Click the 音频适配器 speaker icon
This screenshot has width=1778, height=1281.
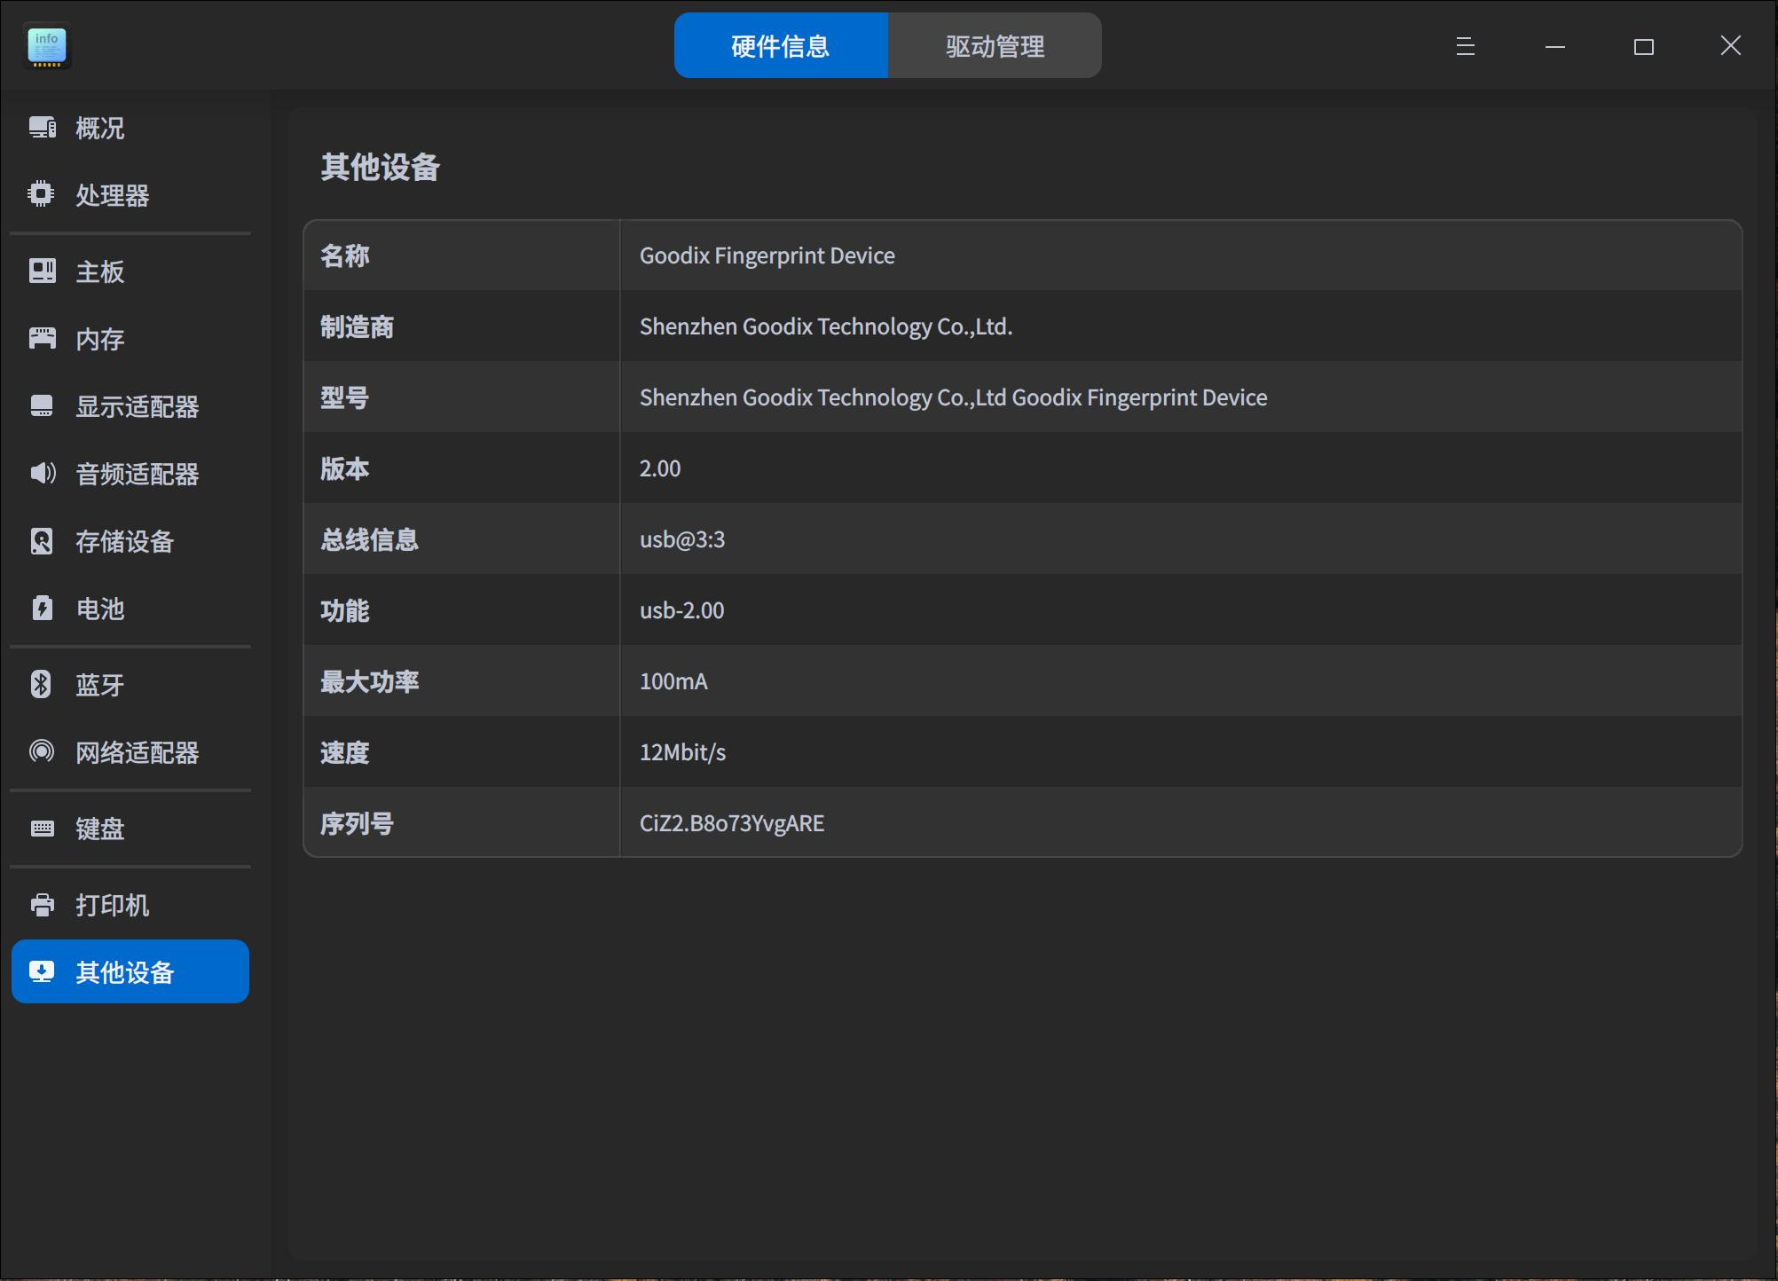pyautogui.click(x=43, y=474)
